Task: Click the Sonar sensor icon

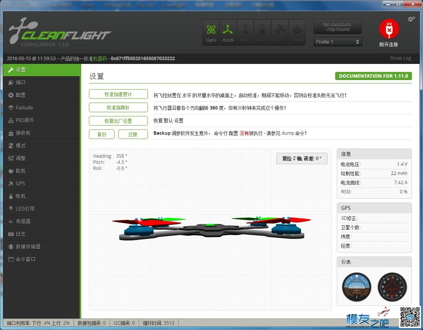Action: (x=297, y=33)
